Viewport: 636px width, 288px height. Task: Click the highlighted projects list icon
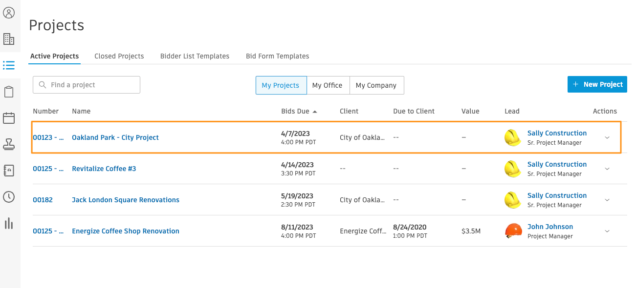click(9, 65)
